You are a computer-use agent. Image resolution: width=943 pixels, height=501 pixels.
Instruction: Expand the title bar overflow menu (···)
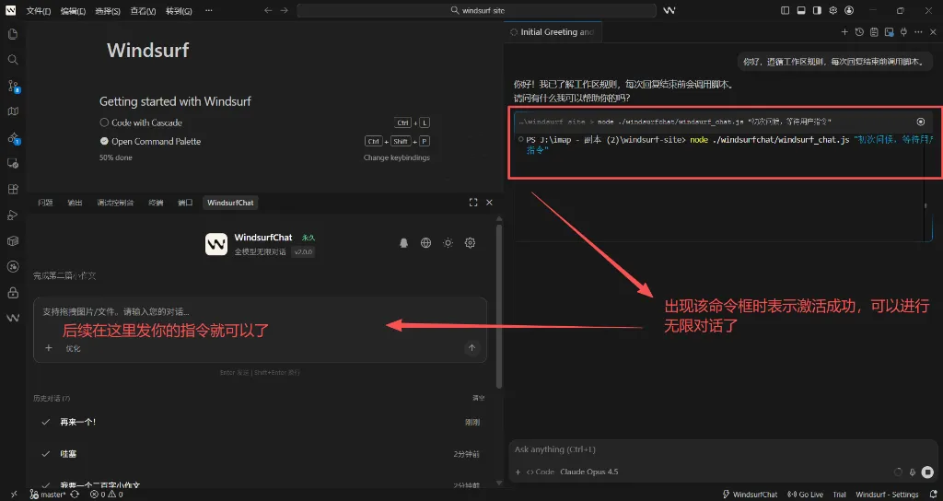[x=209, y=10]
